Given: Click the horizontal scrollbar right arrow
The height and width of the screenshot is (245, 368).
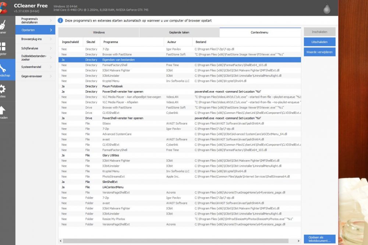Looking at the screenshot, I should [299, 241].
